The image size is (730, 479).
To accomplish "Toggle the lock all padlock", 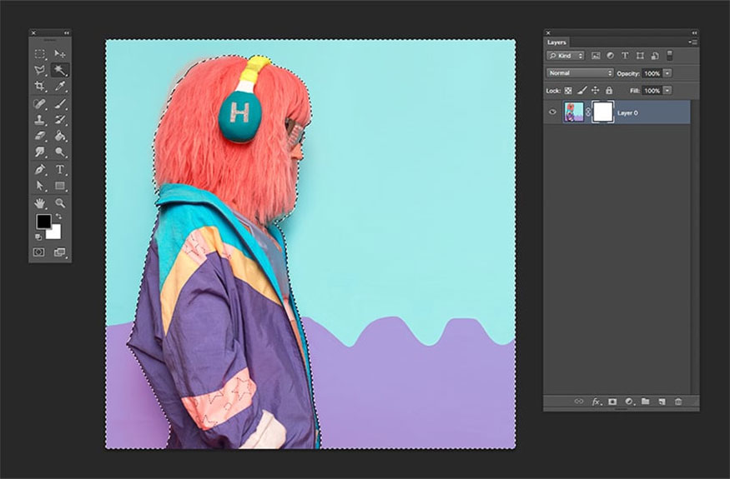I will point(609,90).
